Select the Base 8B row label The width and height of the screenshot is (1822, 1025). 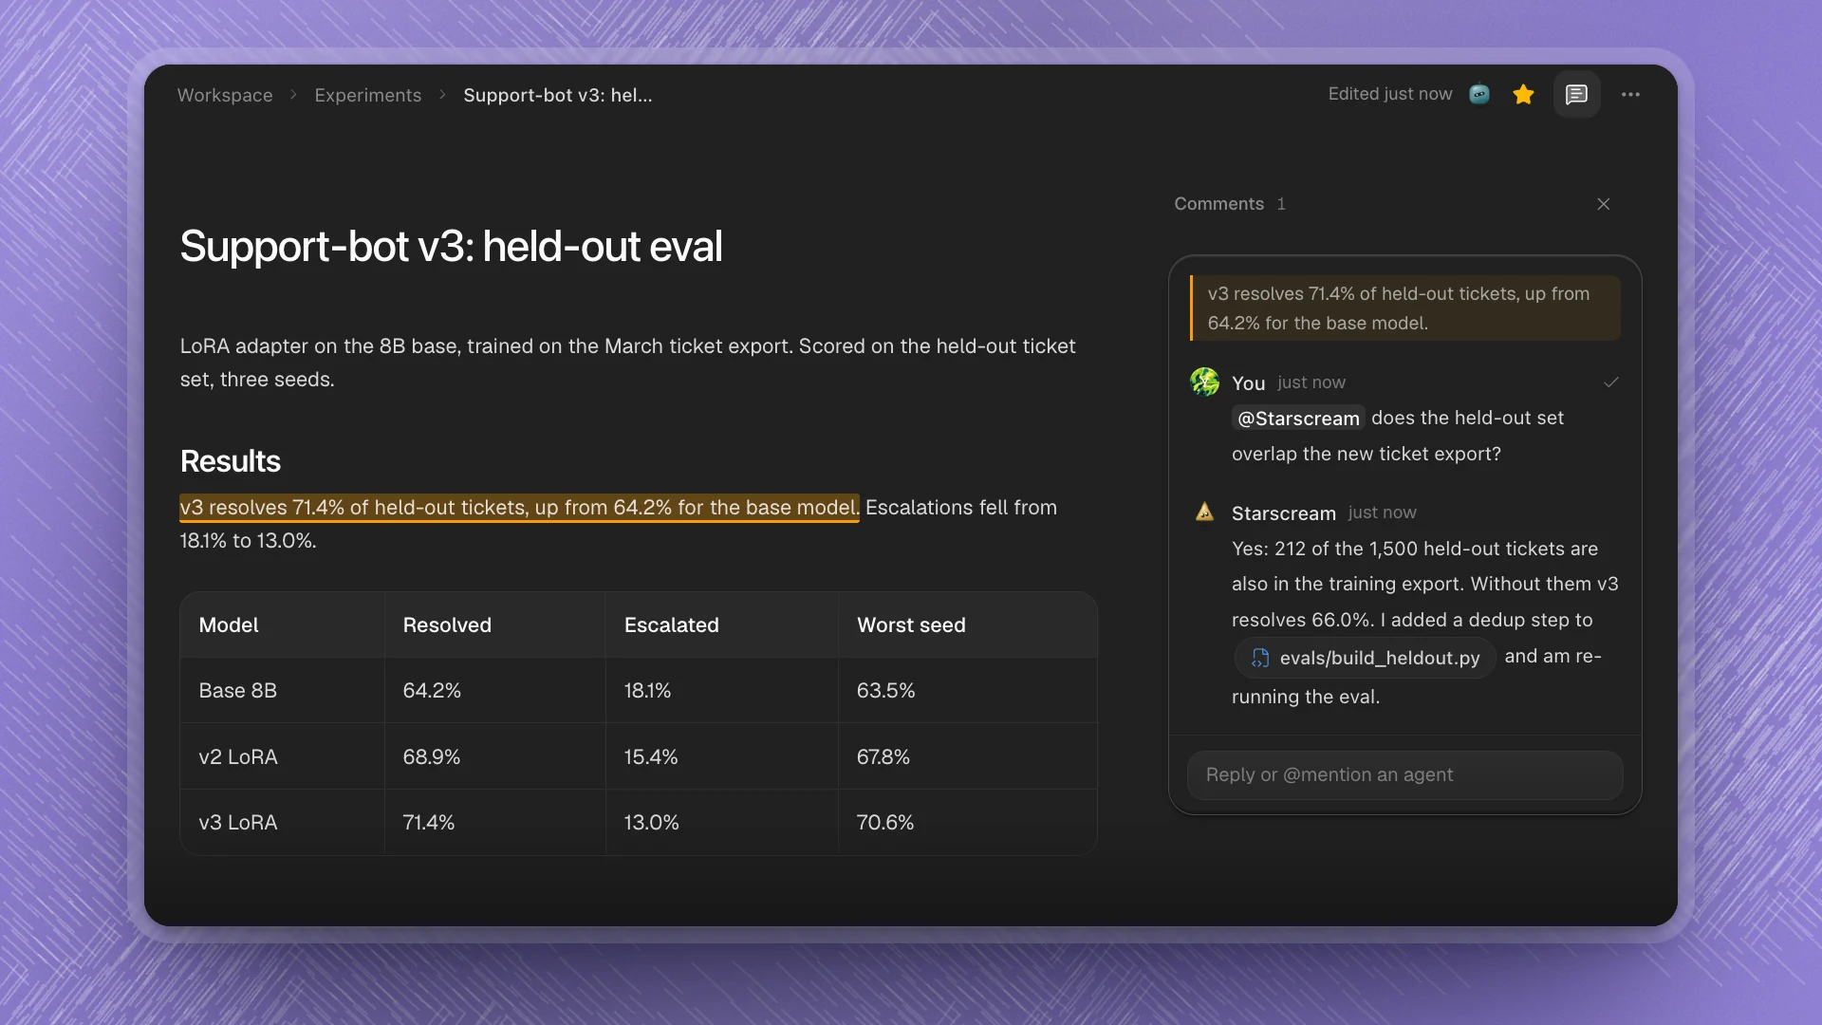[x=238, y=691]
